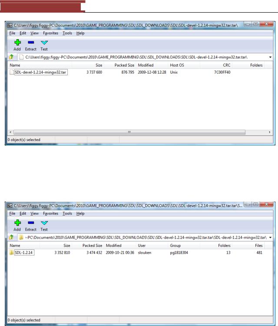
Task: Click up-folder arrow in lower window
Action: click(11, 237)
